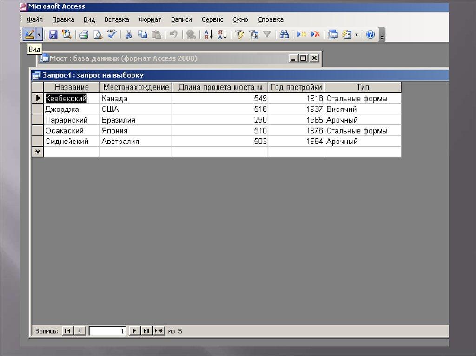This screenshot has width=476, height=356.
Task: Expand the View button dropdown arrow
Action: point(40,34)
